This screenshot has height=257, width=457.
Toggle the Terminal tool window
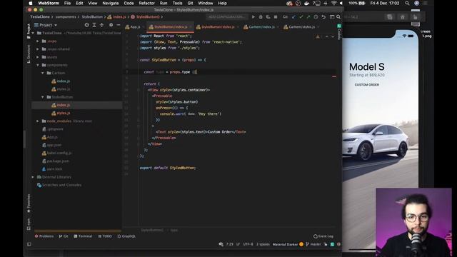click(x=83, y=236)
